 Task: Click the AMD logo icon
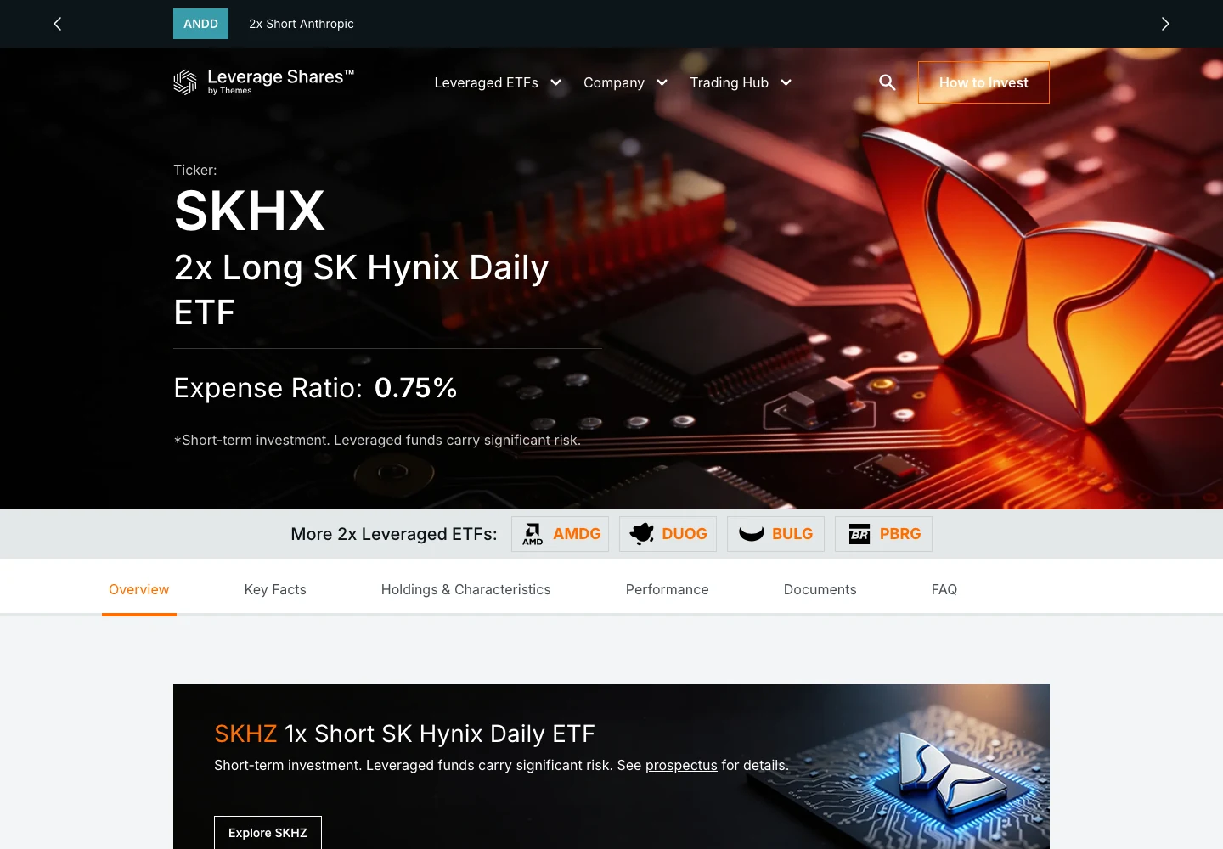coord(533,534)
